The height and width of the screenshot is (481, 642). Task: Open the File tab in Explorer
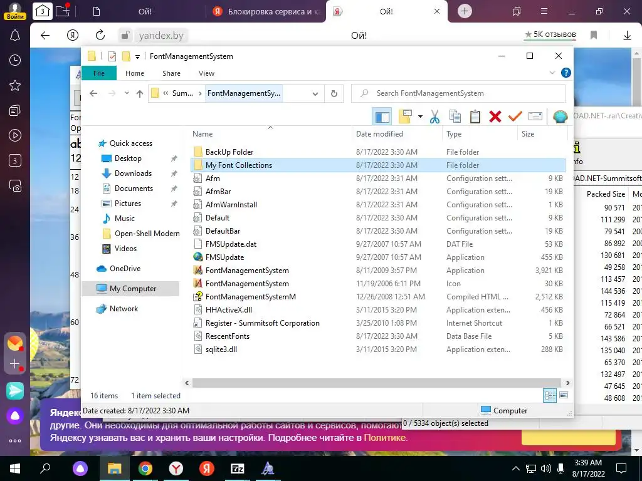click(99, 73)
